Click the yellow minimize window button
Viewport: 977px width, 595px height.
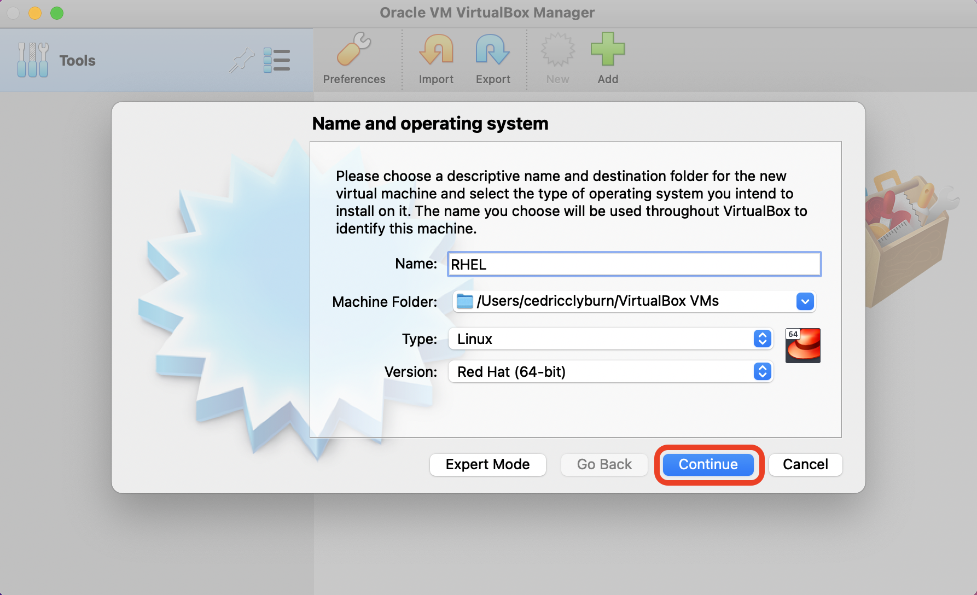click(x=35, y=13)
